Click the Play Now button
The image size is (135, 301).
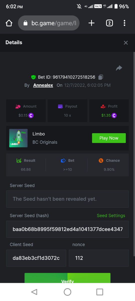[109, 138]
